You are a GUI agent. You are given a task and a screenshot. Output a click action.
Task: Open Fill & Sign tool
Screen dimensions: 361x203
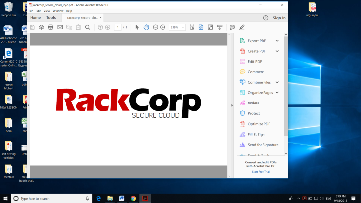click(256, 135)
